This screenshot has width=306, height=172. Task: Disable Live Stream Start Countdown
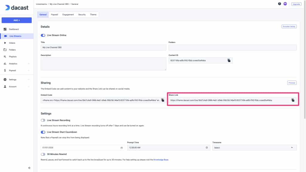pyautogui.click(x=43, y=132)
